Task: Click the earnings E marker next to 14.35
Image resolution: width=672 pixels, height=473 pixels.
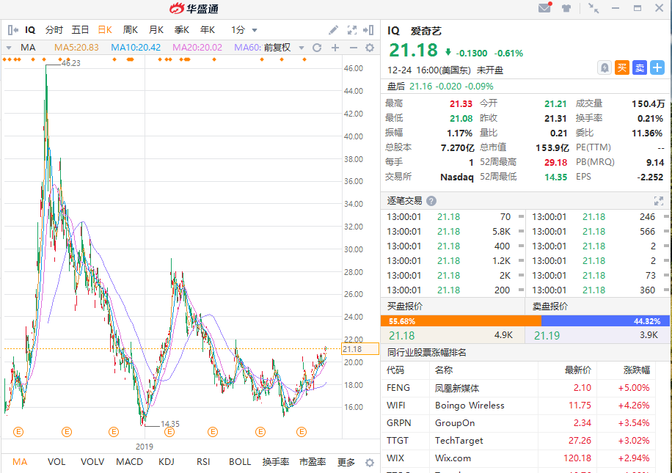Action: tap(169, 432)
